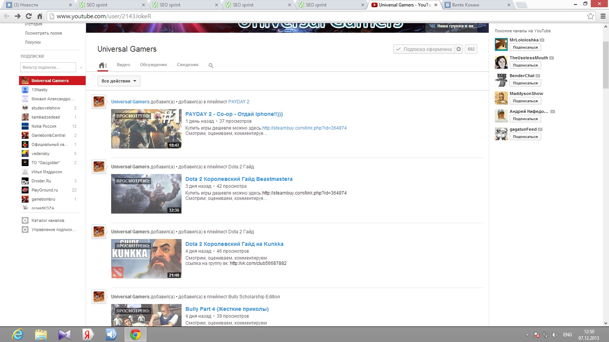Click the page vertical scrollbar thumb

(x=606, y=65)
